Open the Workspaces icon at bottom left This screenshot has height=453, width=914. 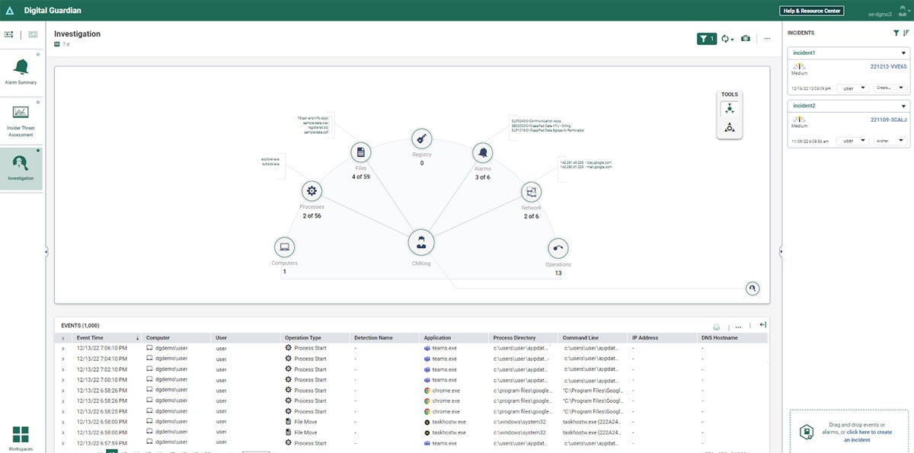(19, 434)
